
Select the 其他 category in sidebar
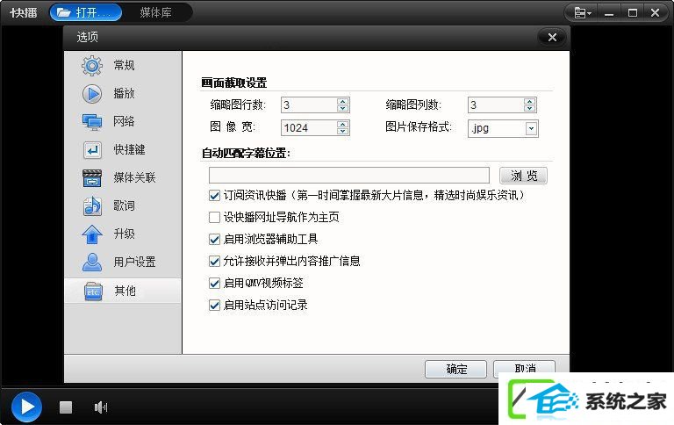click(123, 291)
